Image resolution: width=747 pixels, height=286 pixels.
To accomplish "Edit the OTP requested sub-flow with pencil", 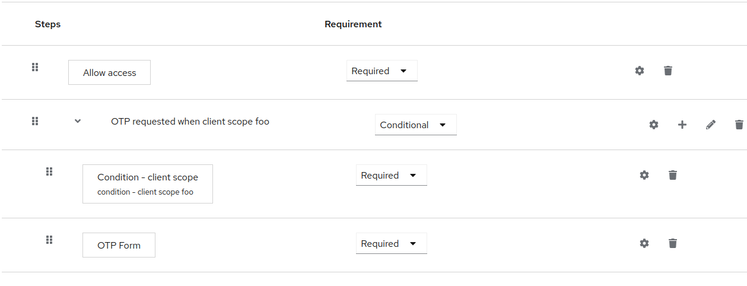I will [710, 125].
